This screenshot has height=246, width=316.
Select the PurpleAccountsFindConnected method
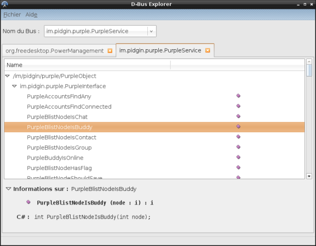coord(69,107)
